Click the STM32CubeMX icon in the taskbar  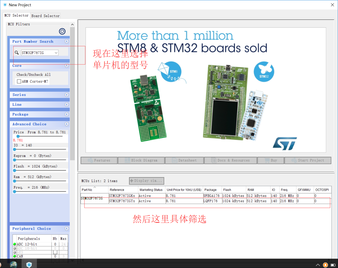[x=29, y=264]
